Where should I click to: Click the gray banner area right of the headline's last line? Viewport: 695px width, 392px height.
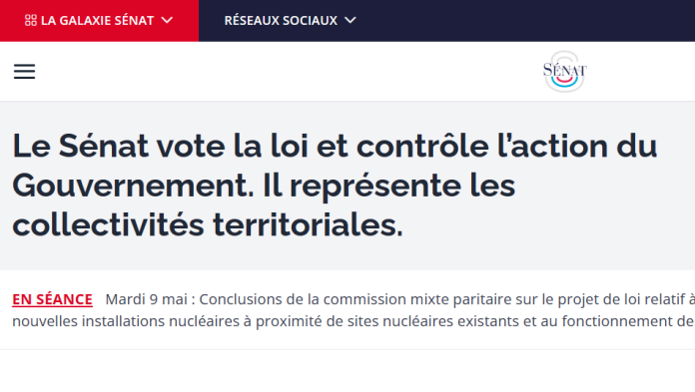(545, 225)
